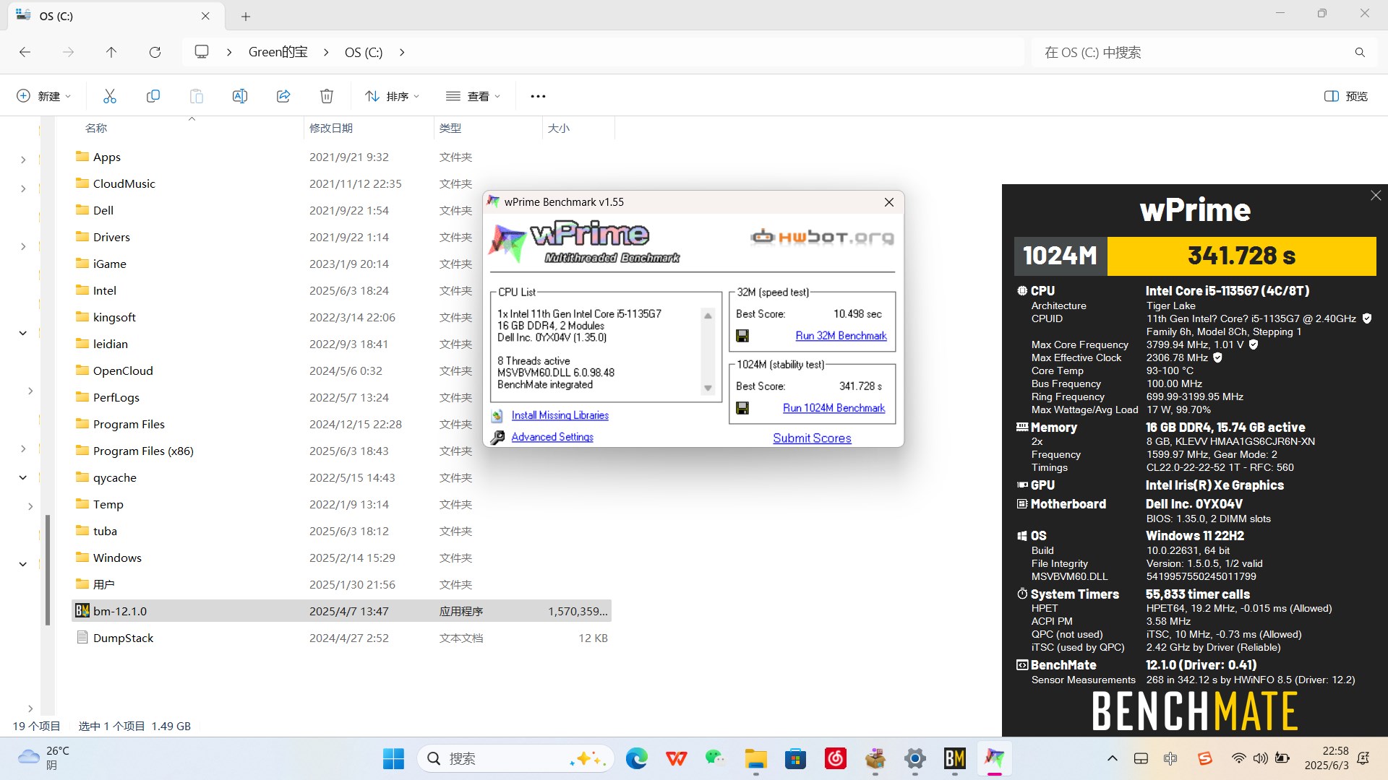Image resolution: width=1388 pixels, height=780 pixels.
Task: Select the PerfLogs folder
Action: pyautogui.click(x=341, y=397)
